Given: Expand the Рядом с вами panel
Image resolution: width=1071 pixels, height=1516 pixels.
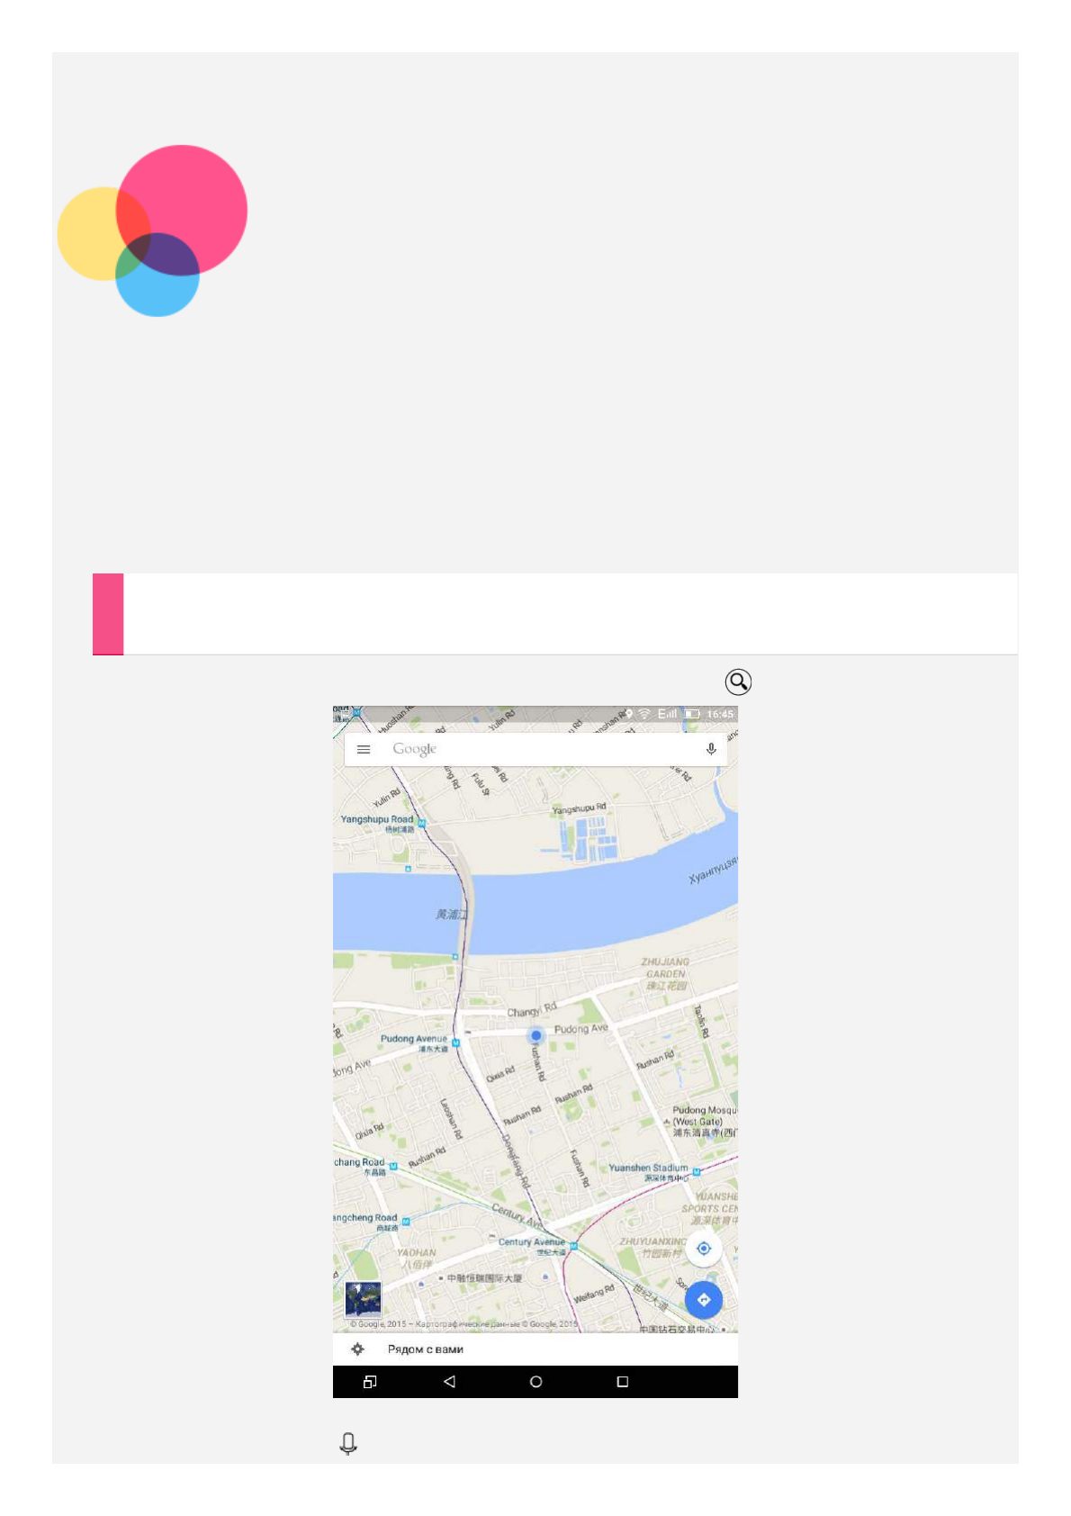Looking at the screenshot, I should (535, 1349).
